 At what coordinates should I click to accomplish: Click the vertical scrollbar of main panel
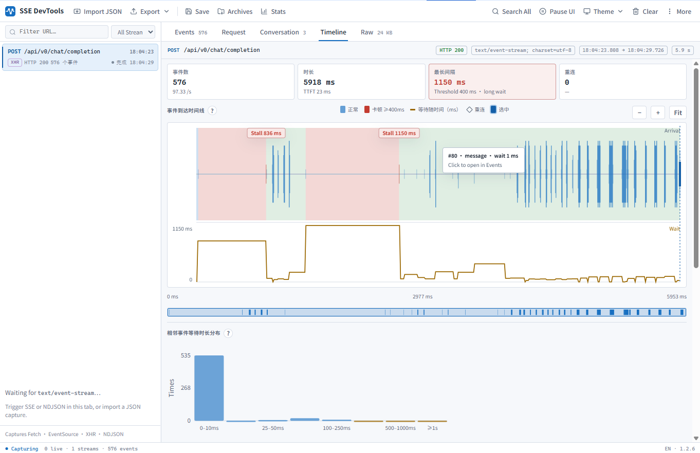(696, 167)
